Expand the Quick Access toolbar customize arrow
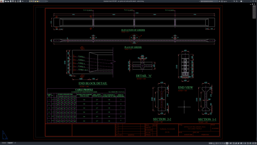Viewport: 257px width, 145px height. [x=47, y=1]
